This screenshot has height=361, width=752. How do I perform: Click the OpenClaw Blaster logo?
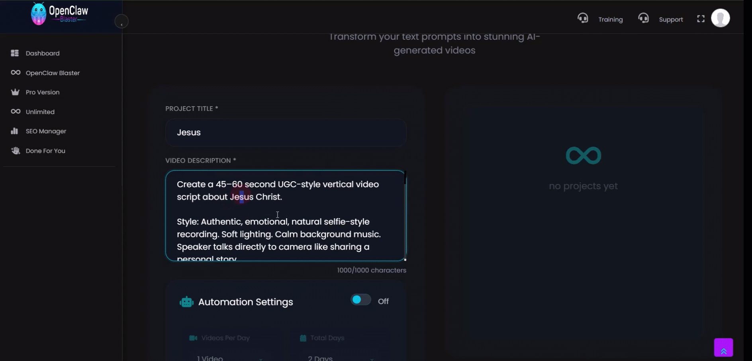point(60,14)
